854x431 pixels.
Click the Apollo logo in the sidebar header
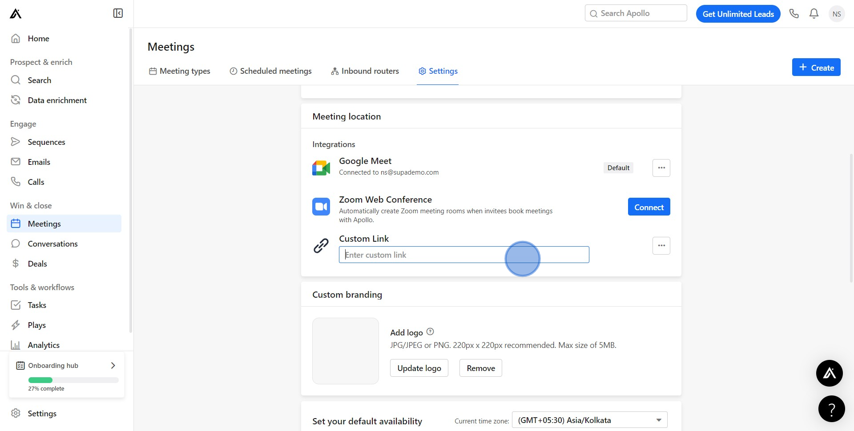coord(16,14)
